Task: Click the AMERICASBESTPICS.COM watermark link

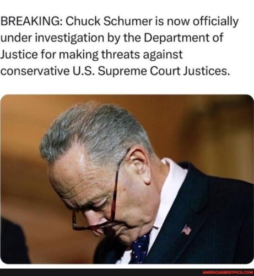Action: [x=228, y=272]
